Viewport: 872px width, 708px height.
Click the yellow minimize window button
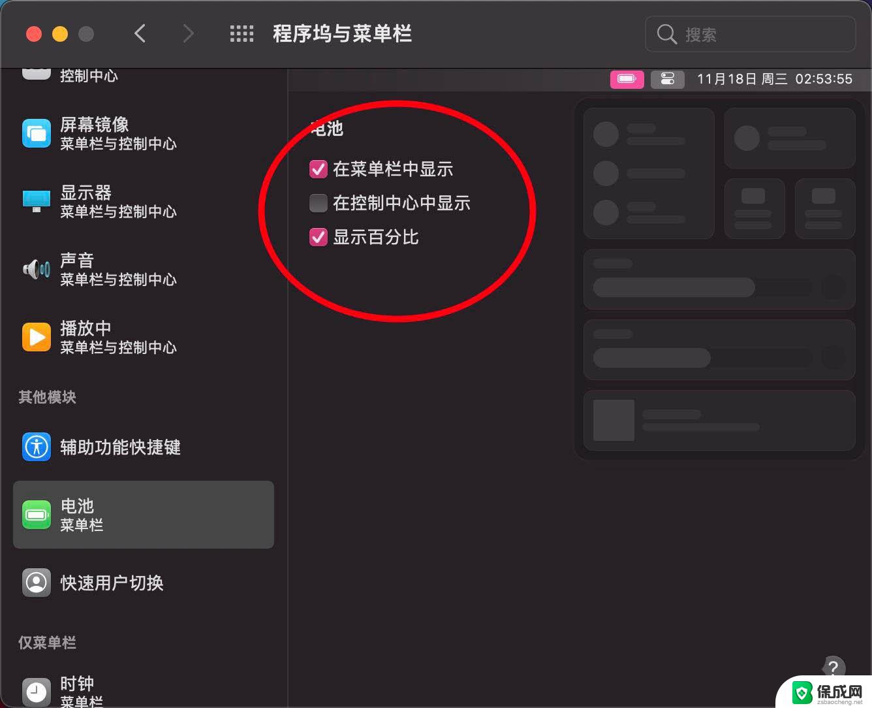[x=60, y=34]
